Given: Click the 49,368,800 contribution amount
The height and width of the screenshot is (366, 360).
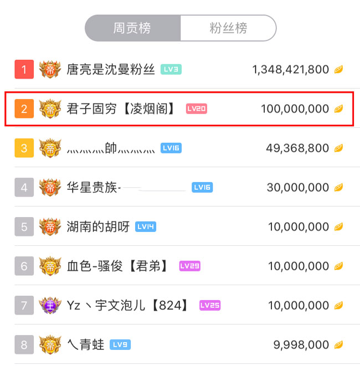Looking at the screenshot, I should pos(297,148).
